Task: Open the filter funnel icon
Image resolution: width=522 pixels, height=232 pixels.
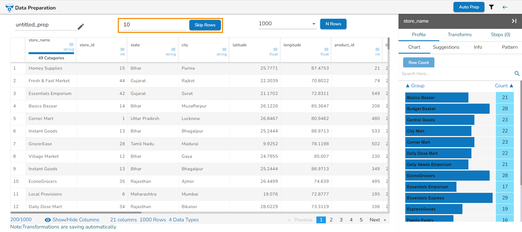Action: [491, 7]
